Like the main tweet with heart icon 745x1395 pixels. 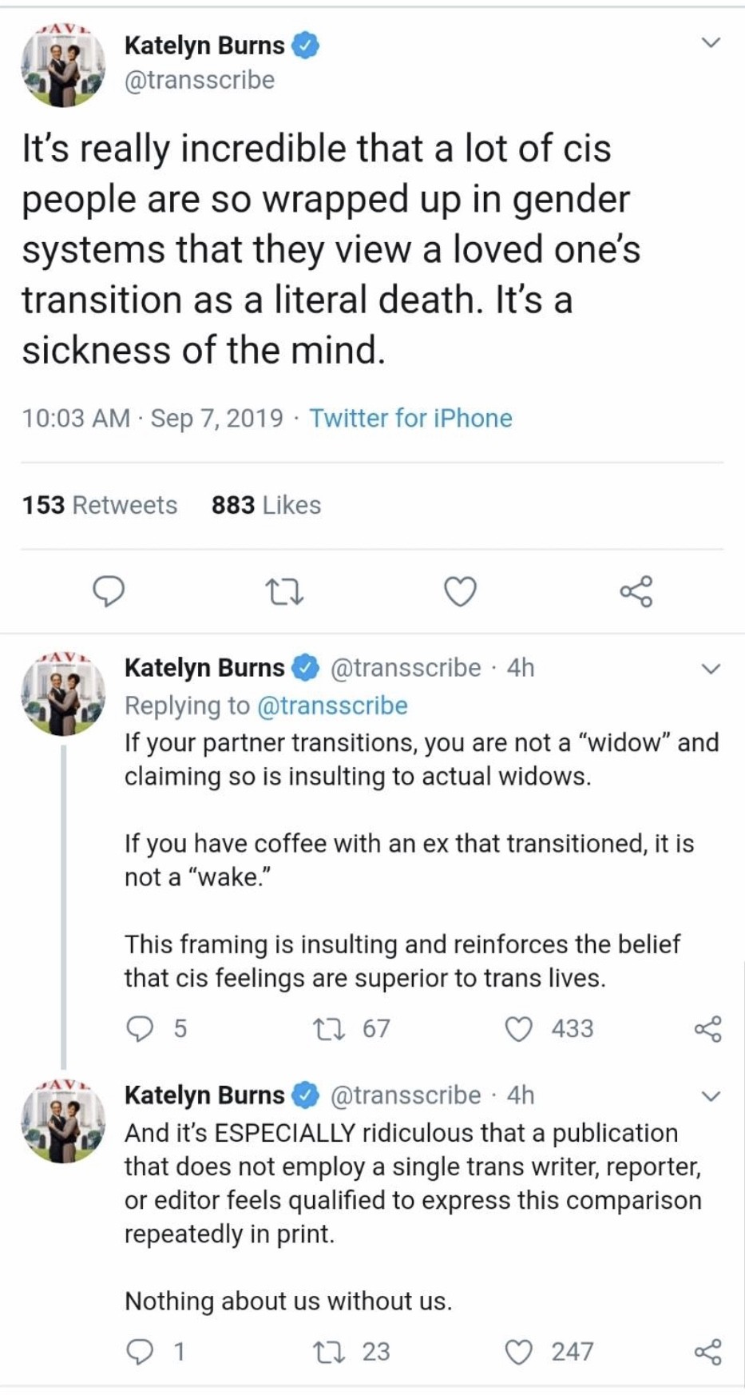pos(460,592)
